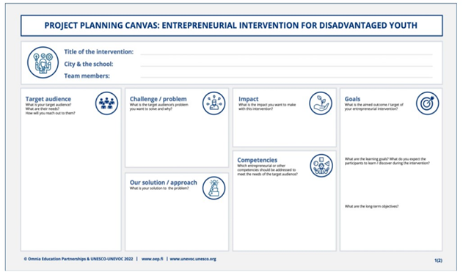
Task: Click the Challenge / problem person icon
Action: (x=214, y=103)
